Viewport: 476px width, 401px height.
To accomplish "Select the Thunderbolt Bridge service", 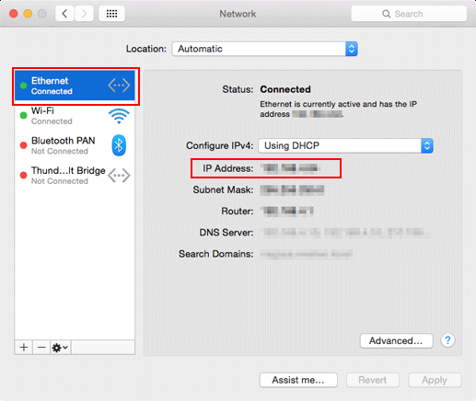I will pyautogui.click(x=75, y=176).
